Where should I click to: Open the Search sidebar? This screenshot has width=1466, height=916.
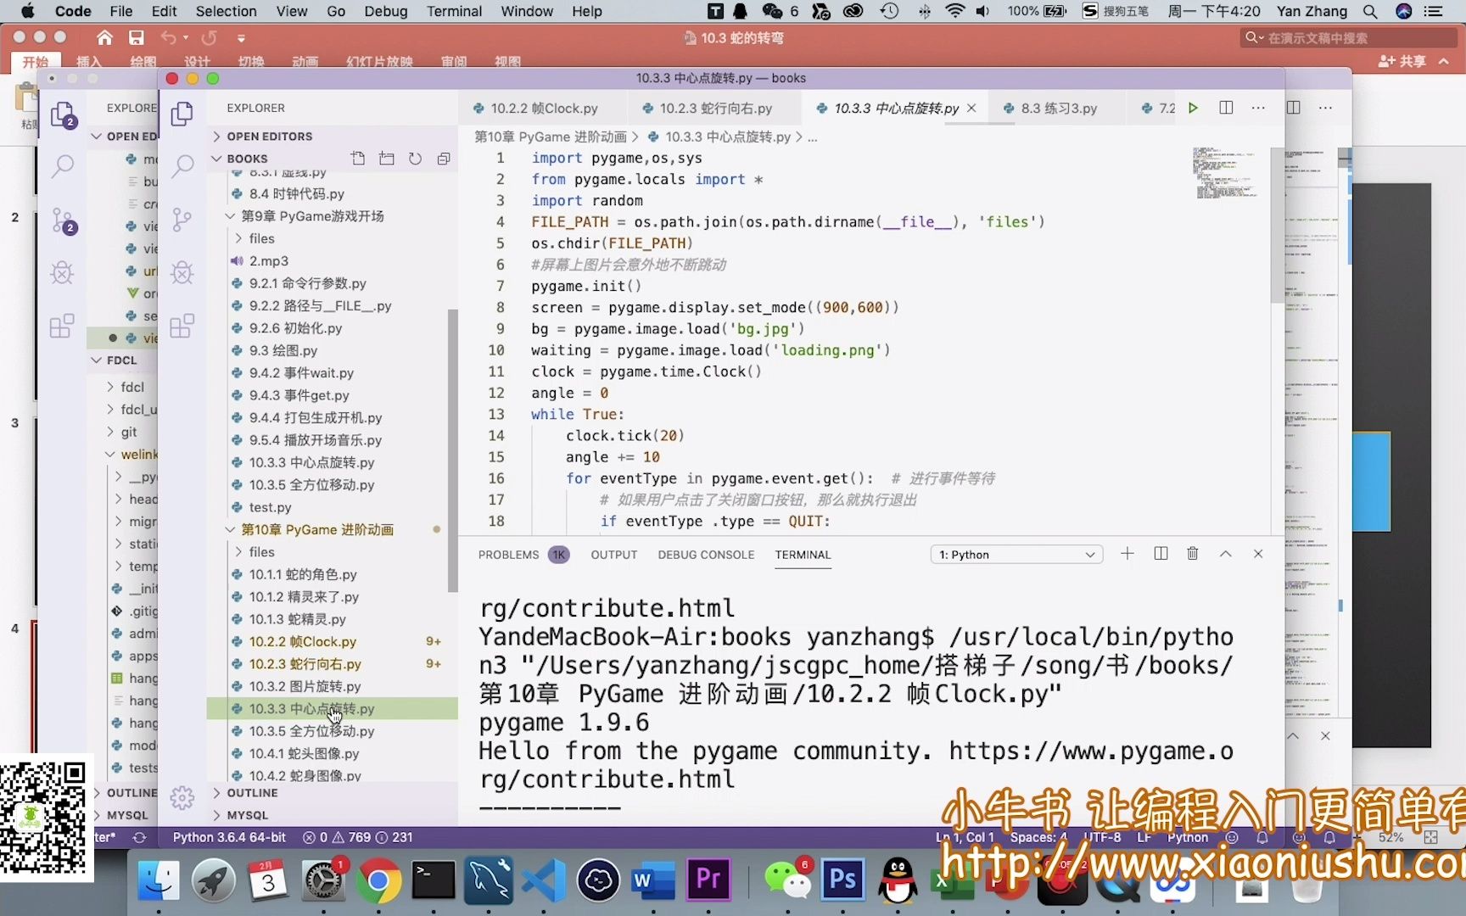coord(182,167)
